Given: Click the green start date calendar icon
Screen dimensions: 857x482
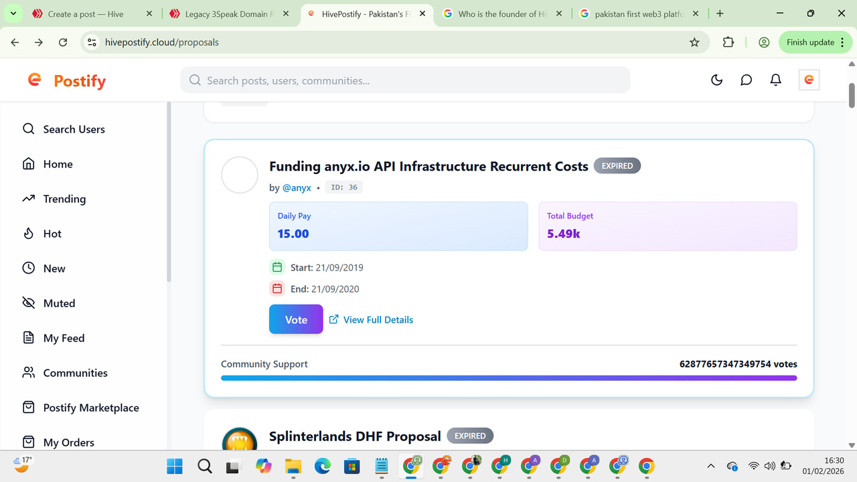Looking at the screenshot, I should click(277, 267).
